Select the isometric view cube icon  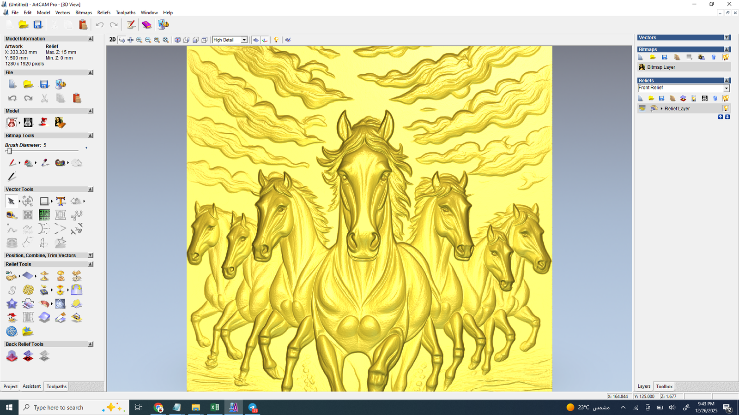(177, 40)
